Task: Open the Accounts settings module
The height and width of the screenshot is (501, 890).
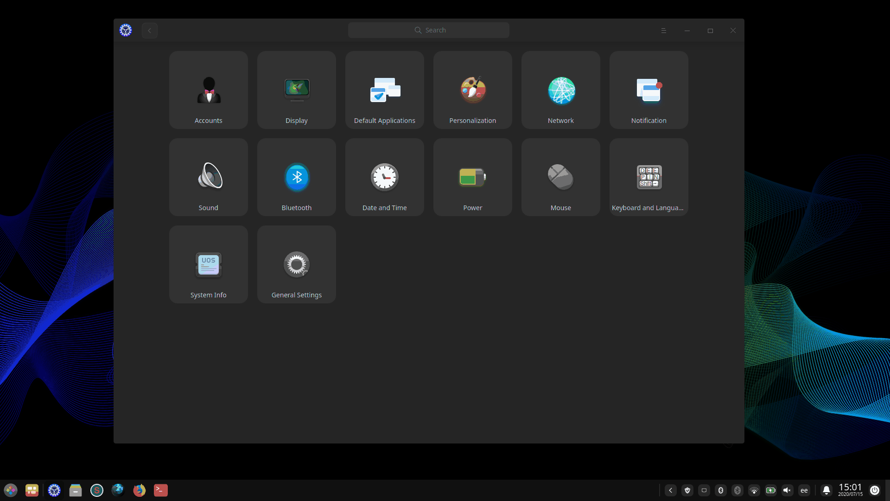Action: (x=209, y=90)
